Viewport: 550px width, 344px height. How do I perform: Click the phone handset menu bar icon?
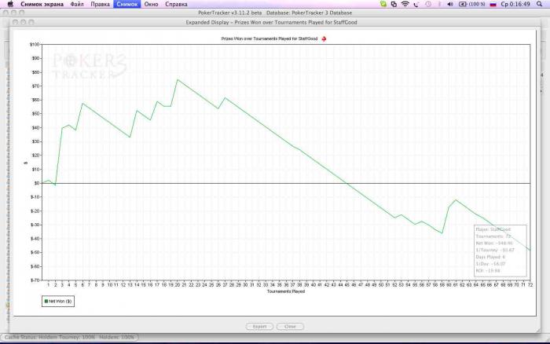(x=416, y=4)
